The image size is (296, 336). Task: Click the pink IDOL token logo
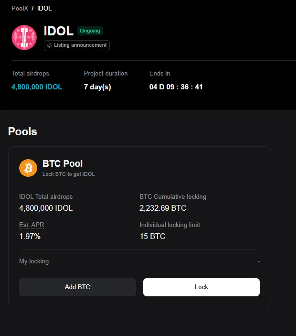[x=24, y=37]
